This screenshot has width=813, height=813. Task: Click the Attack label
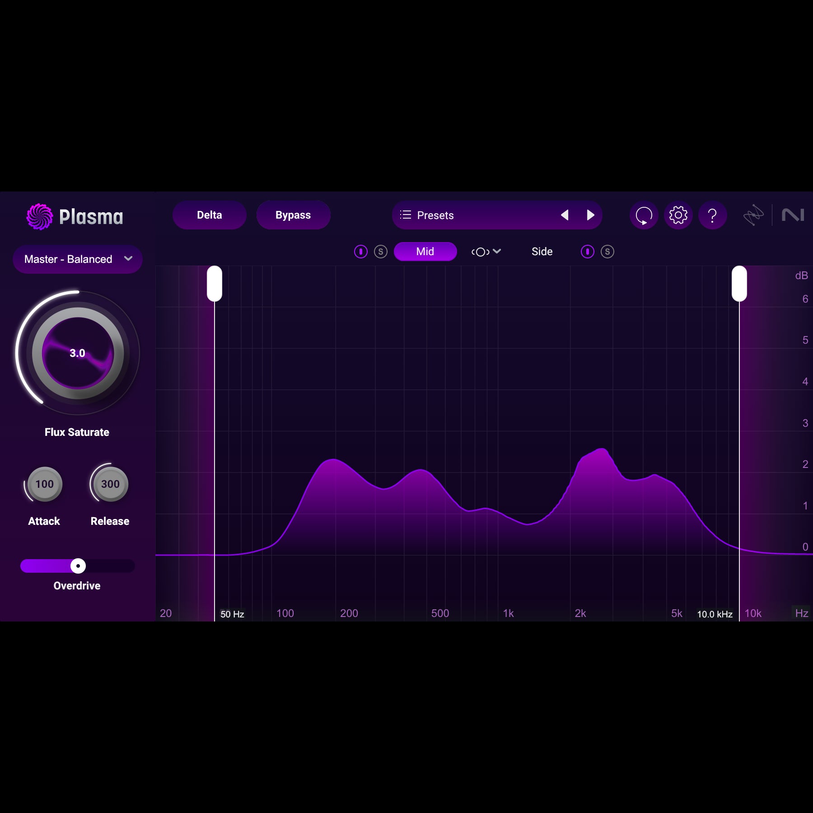(44, 521)
